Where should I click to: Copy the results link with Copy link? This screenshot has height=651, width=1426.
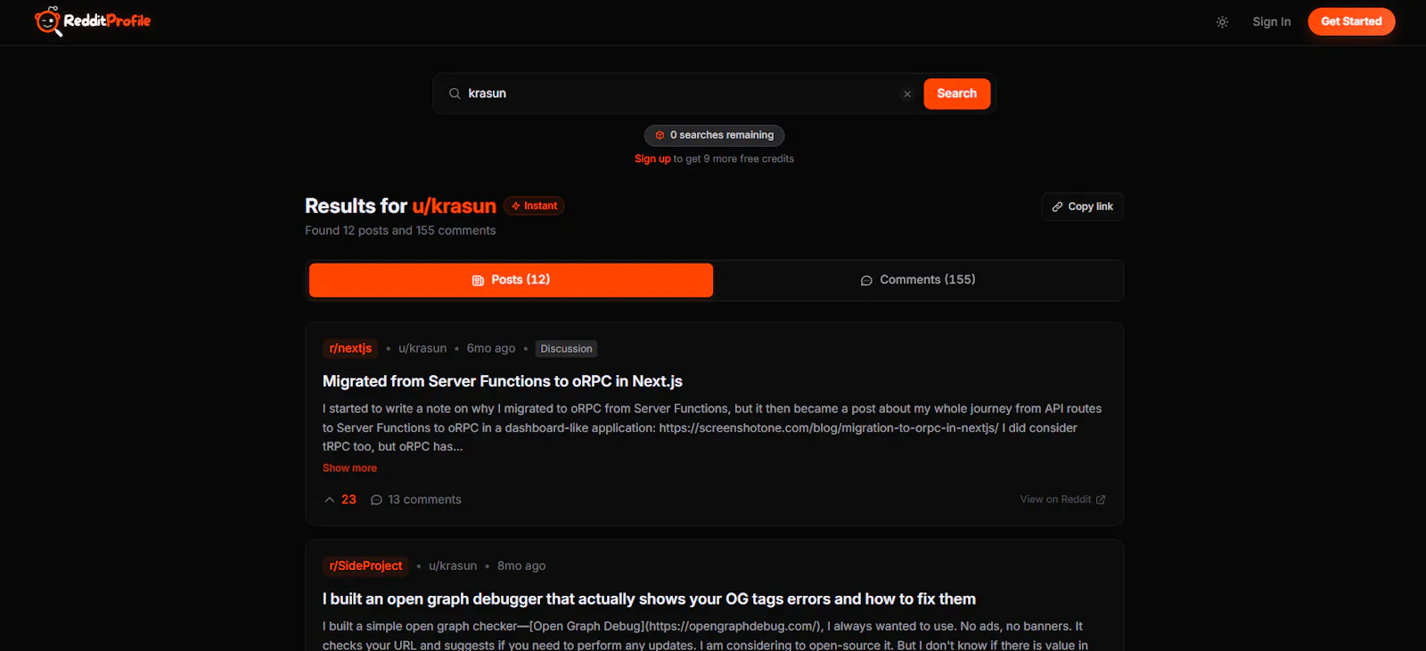1082,207
